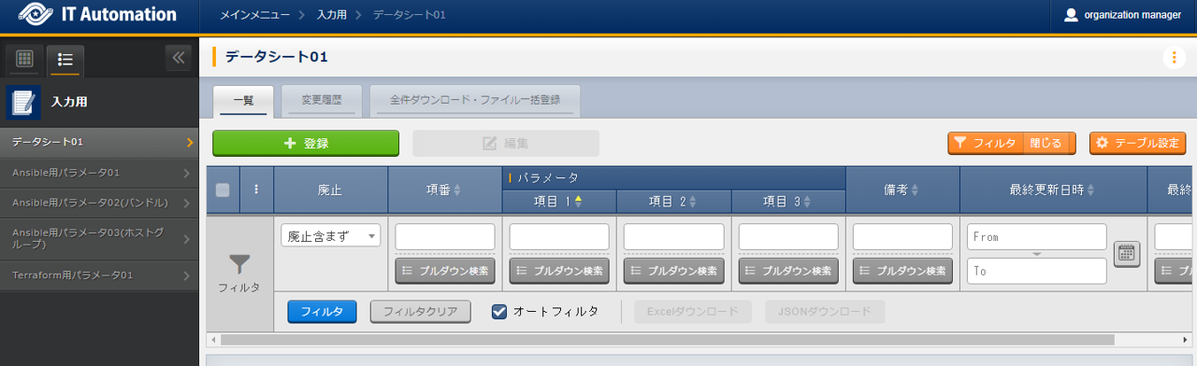The height and width of the screenshot is (366, 1197).
Task: Open Ansible用パラメータ02(バンドル) menu item
Action: tap(99, 203)
